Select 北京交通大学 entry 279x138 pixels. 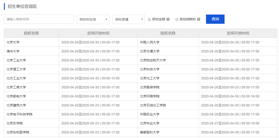tap(150, 51)
